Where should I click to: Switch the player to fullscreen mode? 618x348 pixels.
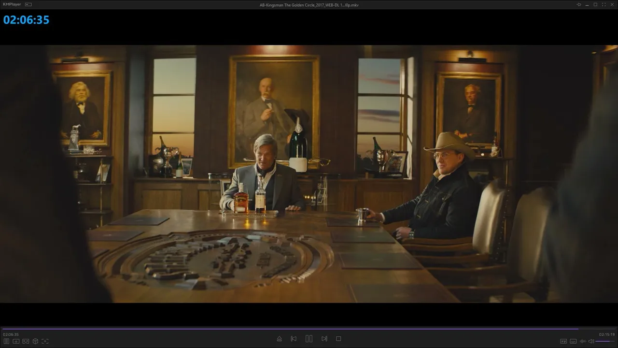(x=604, y=4)
